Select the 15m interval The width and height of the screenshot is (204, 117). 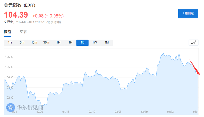point(34,42)
